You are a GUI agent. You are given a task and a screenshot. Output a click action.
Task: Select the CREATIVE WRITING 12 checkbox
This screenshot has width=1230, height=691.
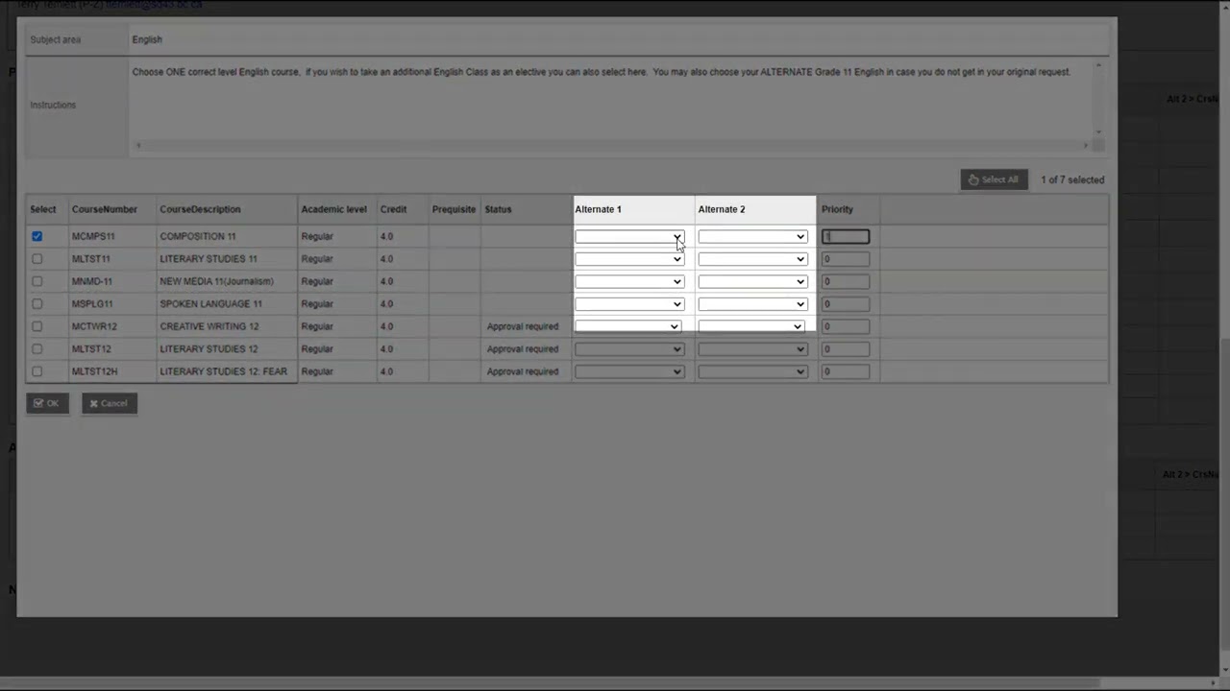(x=37, y=326)
